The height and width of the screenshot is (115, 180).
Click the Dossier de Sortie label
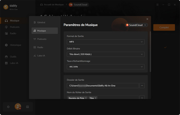(76, 80)
